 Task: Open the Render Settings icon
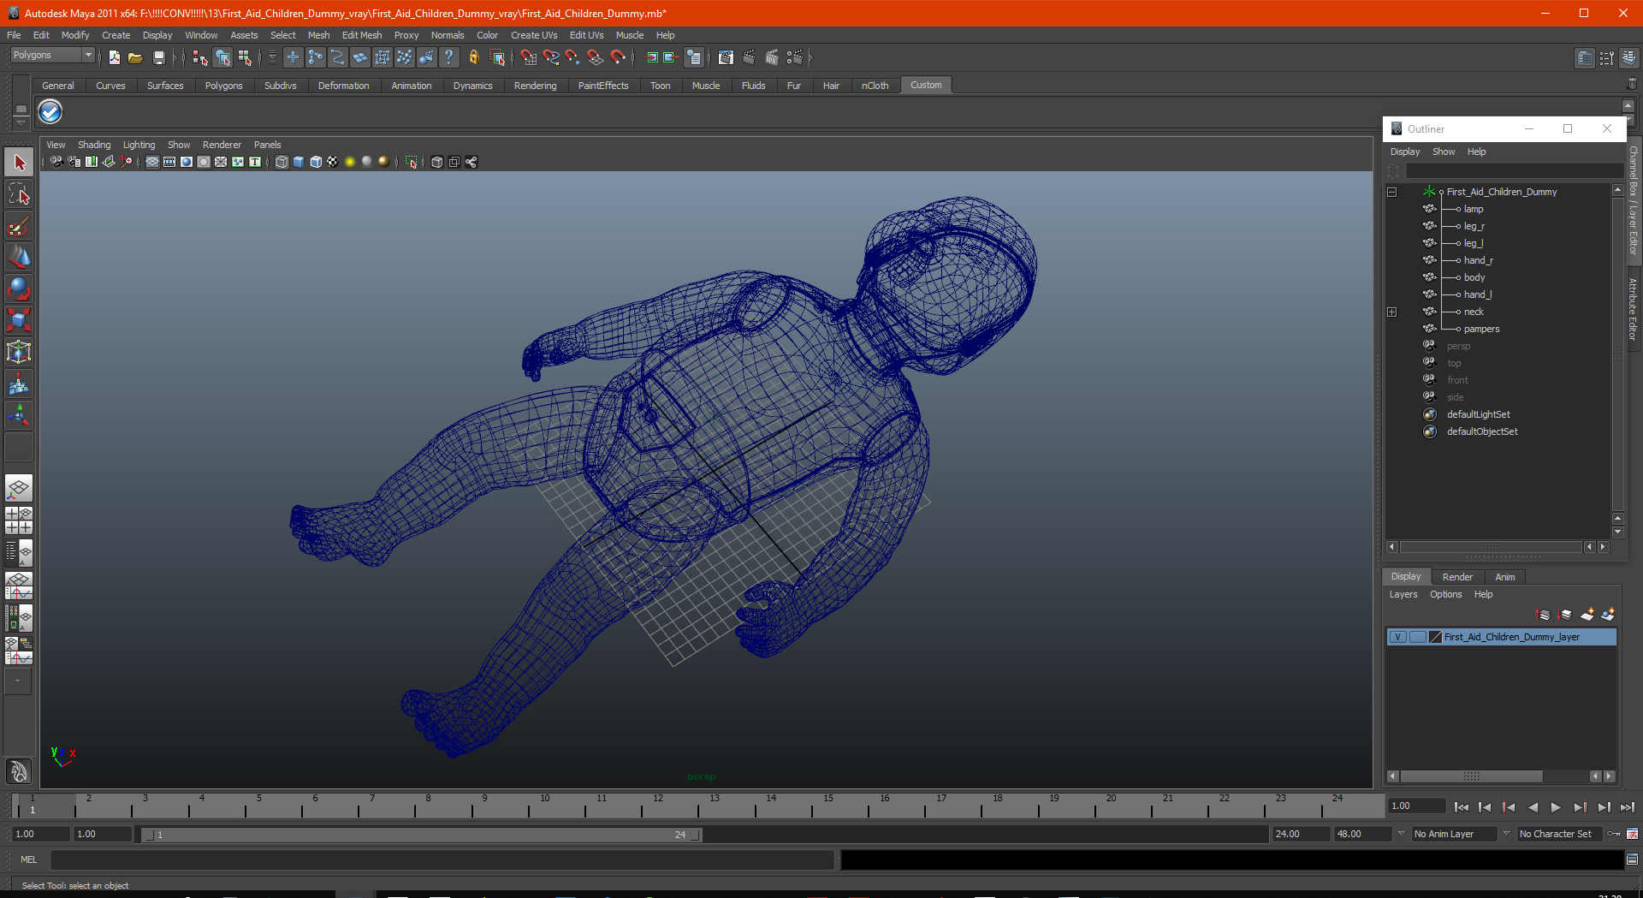pyautogui.click(x=795, y=57)
